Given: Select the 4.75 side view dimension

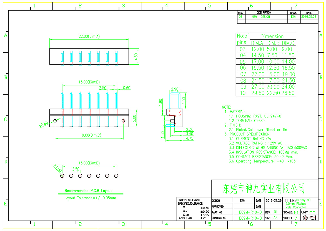Looking at the screenshot, I should 190,139.
